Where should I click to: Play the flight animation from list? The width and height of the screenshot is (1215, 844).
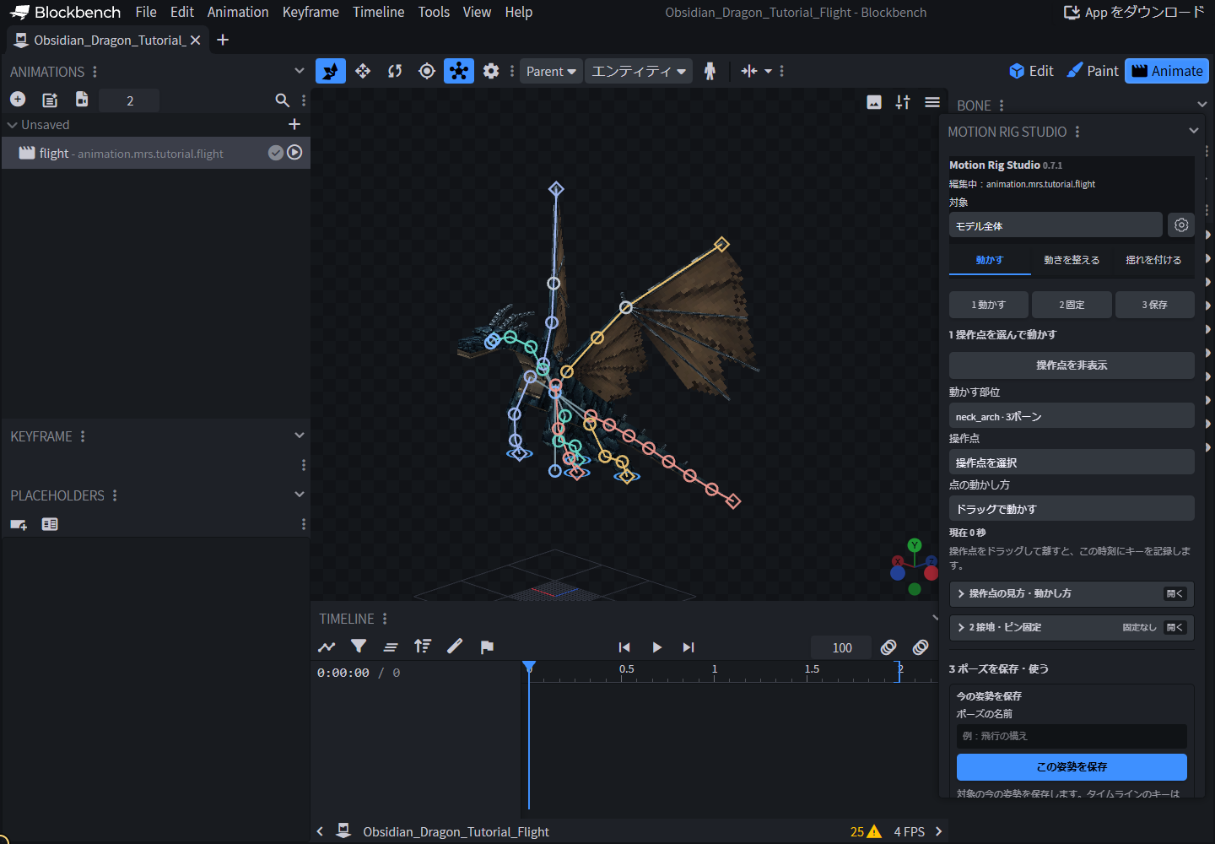(294, 153)
